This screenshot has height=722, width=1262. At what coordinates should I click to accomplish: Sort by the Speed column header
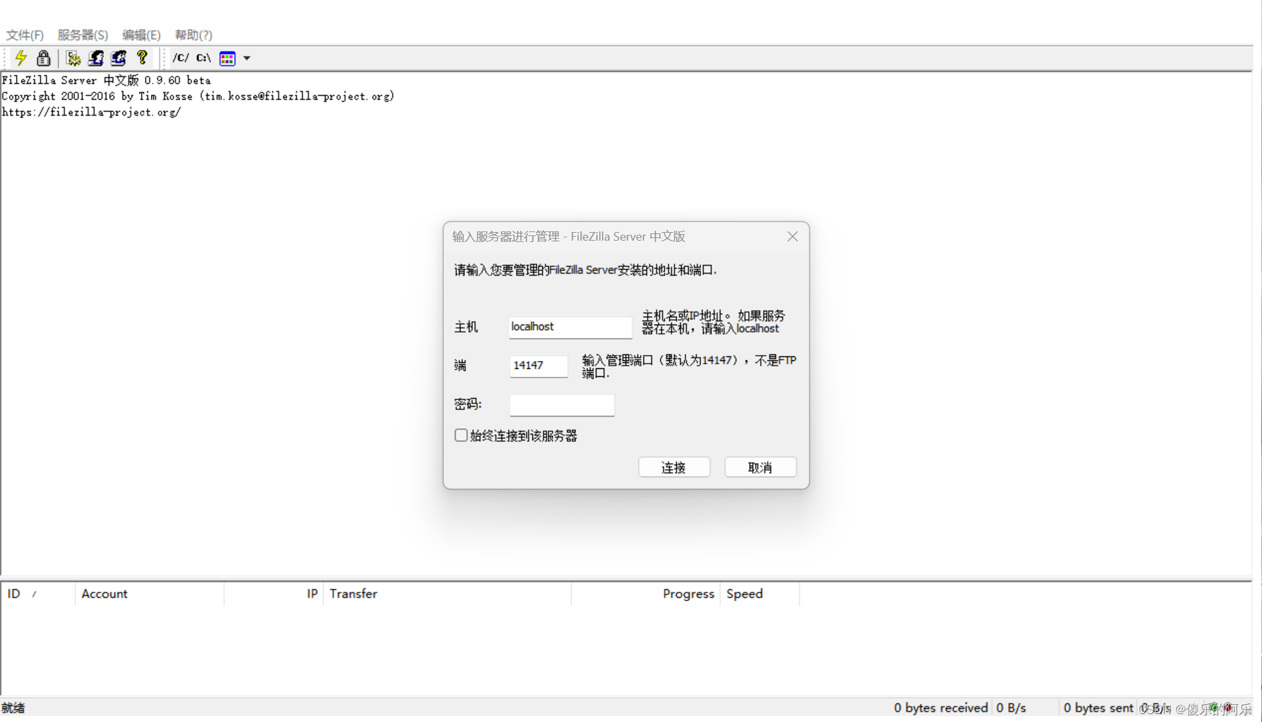(x=760, y=594)
